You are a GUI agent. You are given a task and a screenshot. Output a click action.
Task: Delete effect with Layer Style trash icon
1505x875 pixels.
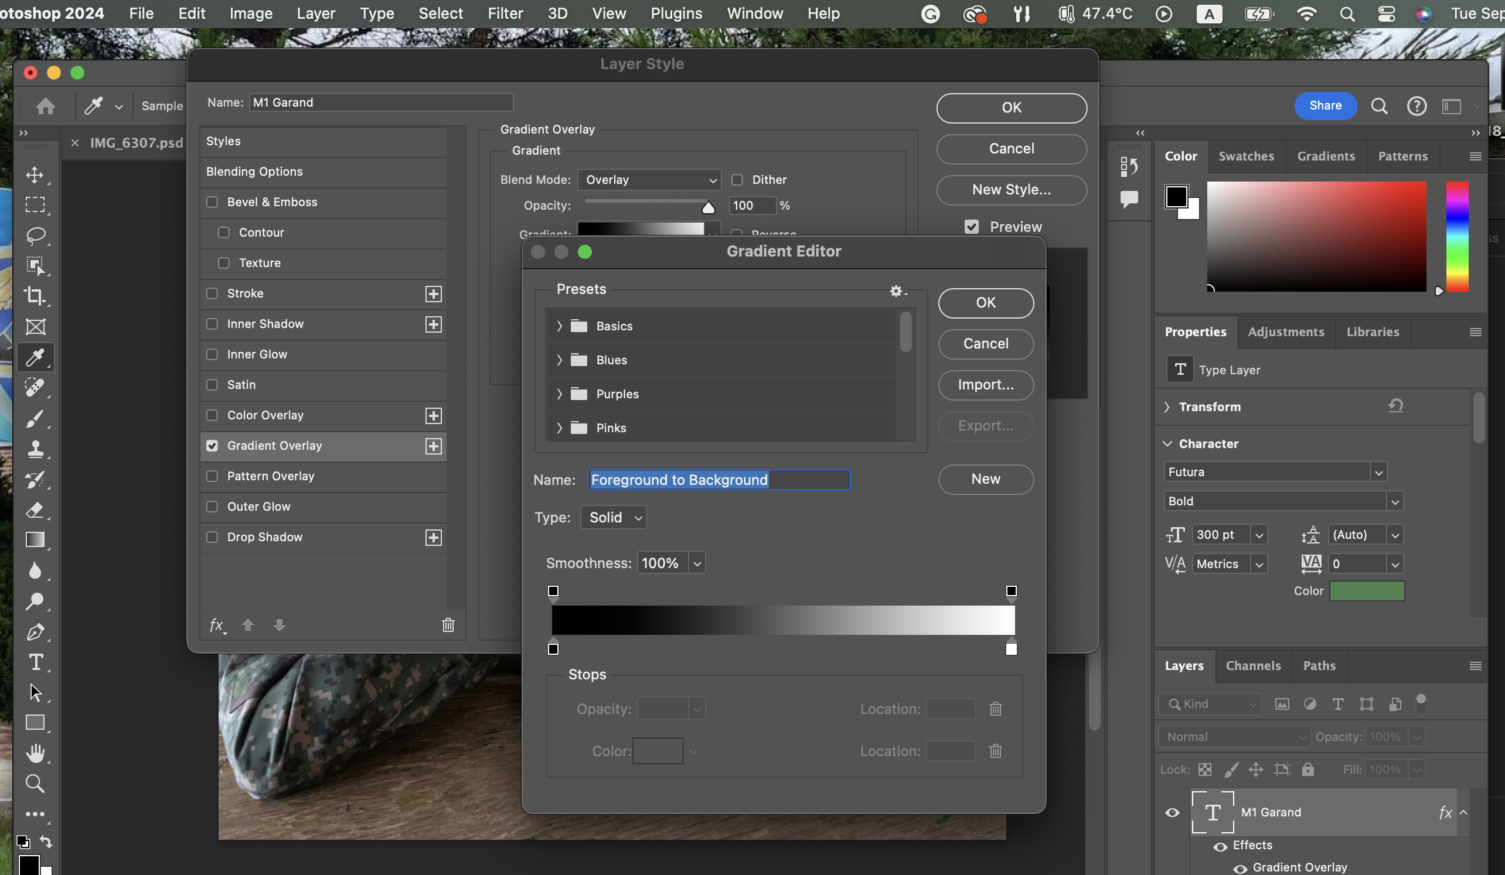coord(448,625)
